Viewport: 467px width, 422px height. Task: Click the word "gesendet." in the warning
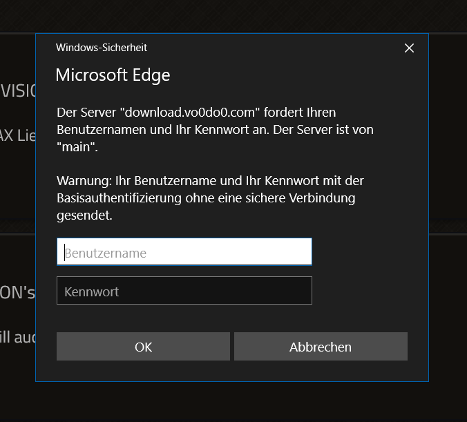click(x=84, y=215)
